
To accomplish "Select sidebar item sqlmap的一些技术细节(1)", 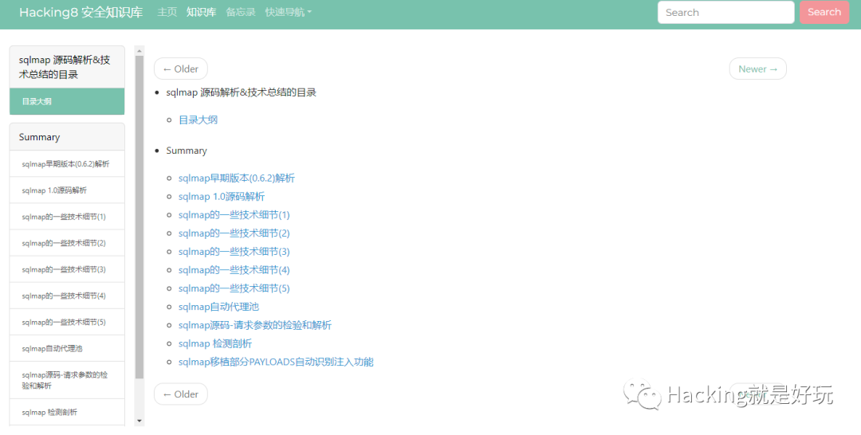I will (x=67, y=217).
